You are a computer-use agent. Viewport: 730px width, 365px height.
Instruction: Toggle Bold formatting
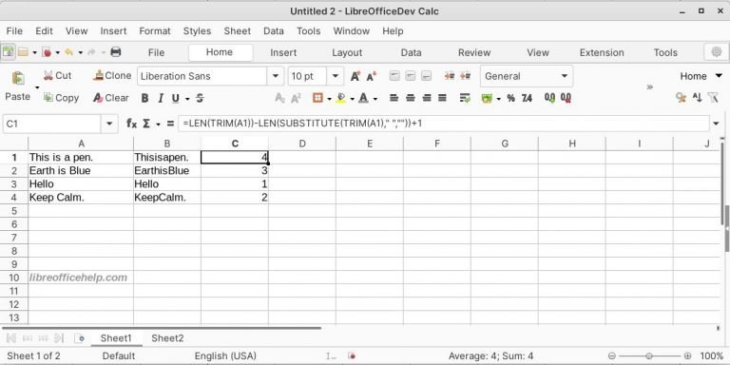pyautogui.click(x=144, y=98)
